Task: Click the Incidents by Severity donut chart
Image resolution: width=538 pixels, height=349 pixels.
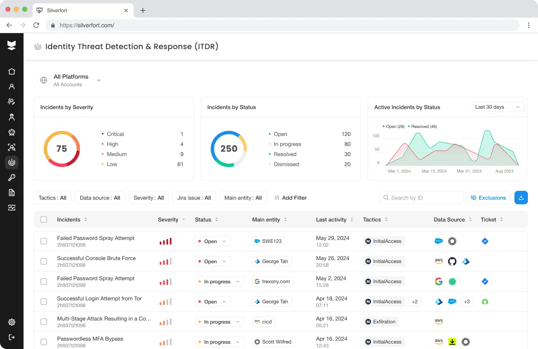Action: tap(62, 149)
